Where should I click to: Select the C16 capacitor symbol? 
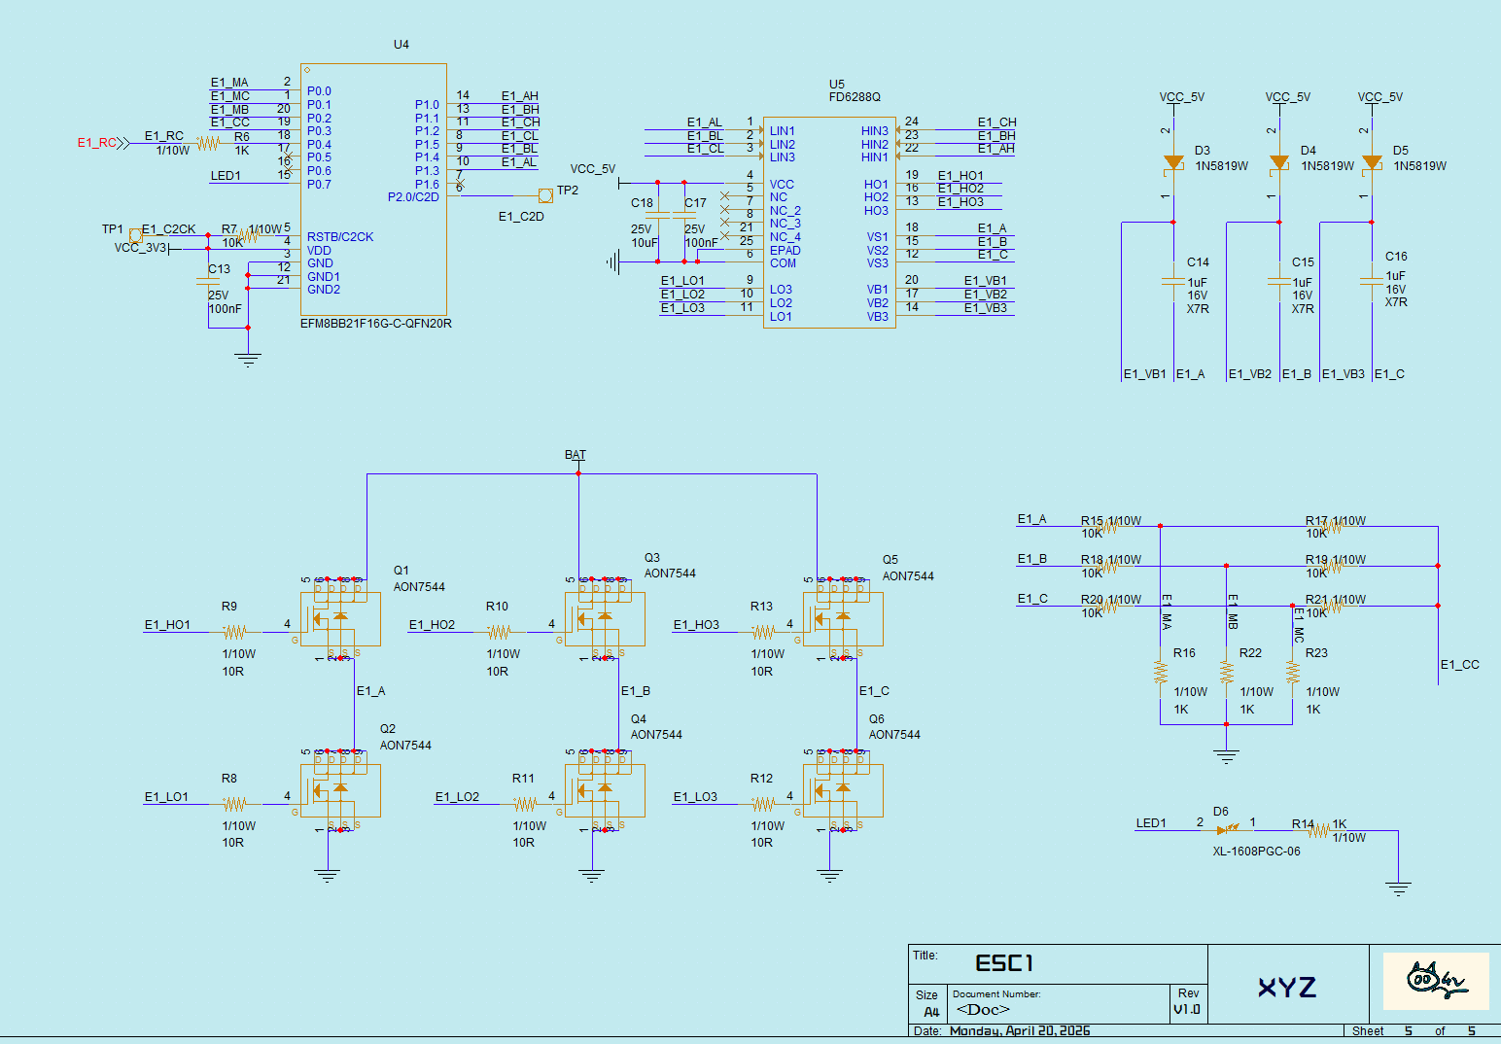coord(1372,280)
